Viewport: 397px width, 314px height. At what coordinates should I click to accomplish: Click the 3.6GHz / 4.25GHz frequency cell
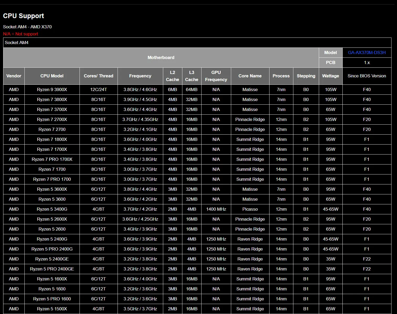coord(140,219)
